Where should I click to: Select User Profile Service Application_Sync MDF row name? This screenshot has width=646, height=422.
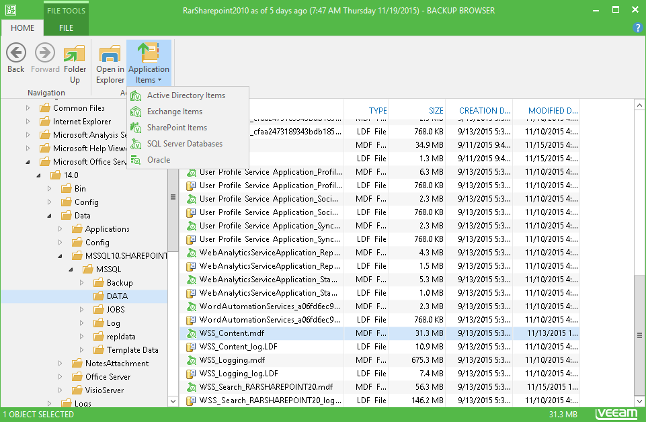point(270,226)
